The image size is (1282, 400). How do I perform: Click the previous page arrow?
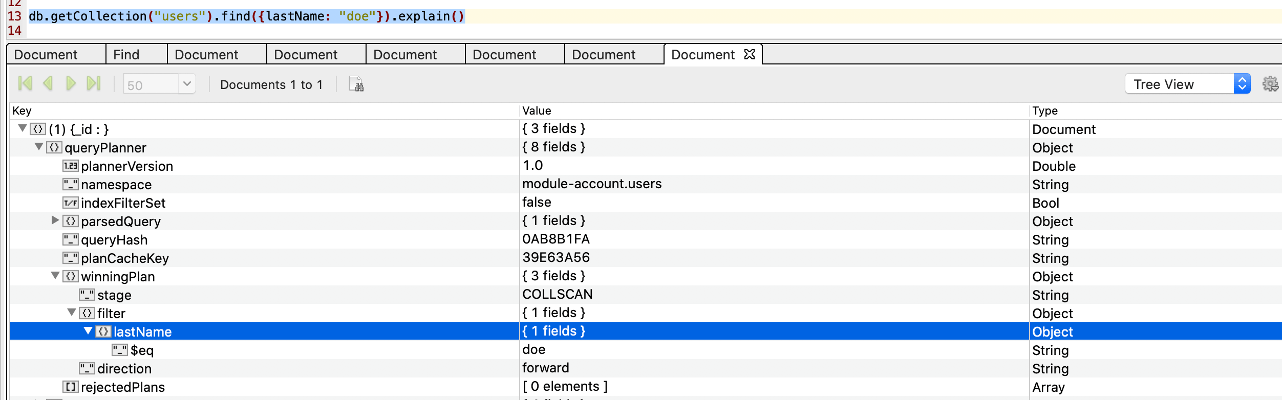(x=48, y=83)
